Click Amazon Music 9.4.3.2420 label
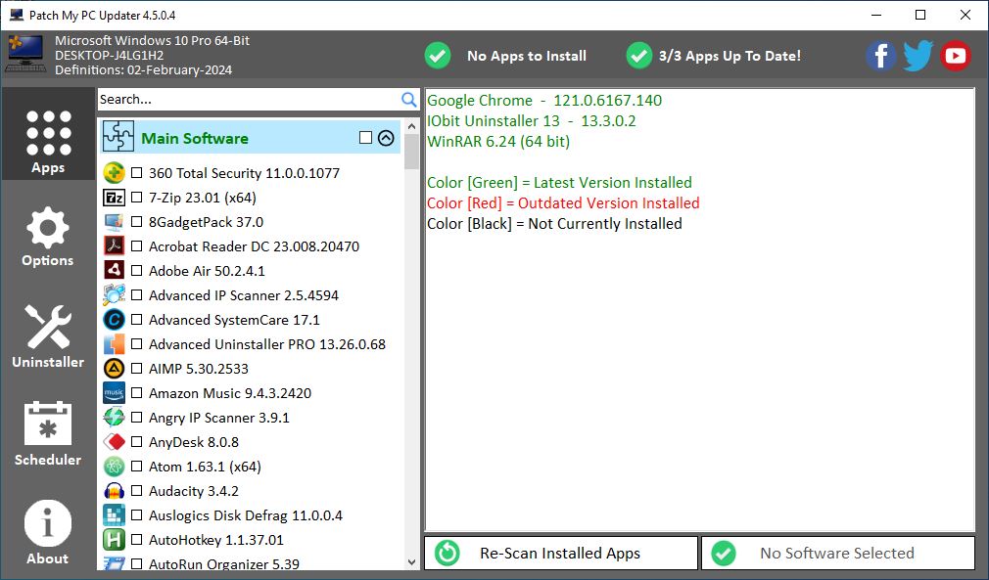989x580 pixels. (x=230, y=393)
